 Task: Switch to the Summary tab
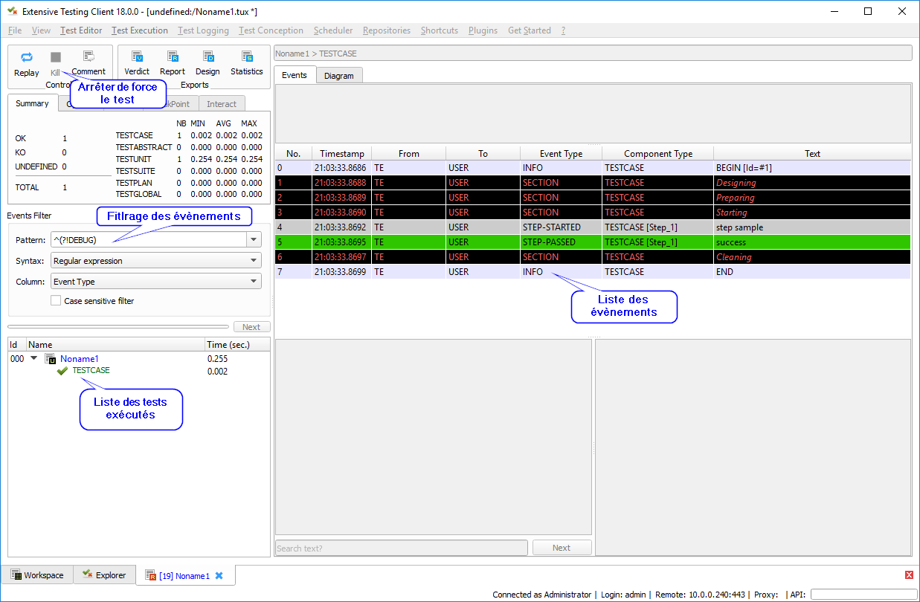32,103
